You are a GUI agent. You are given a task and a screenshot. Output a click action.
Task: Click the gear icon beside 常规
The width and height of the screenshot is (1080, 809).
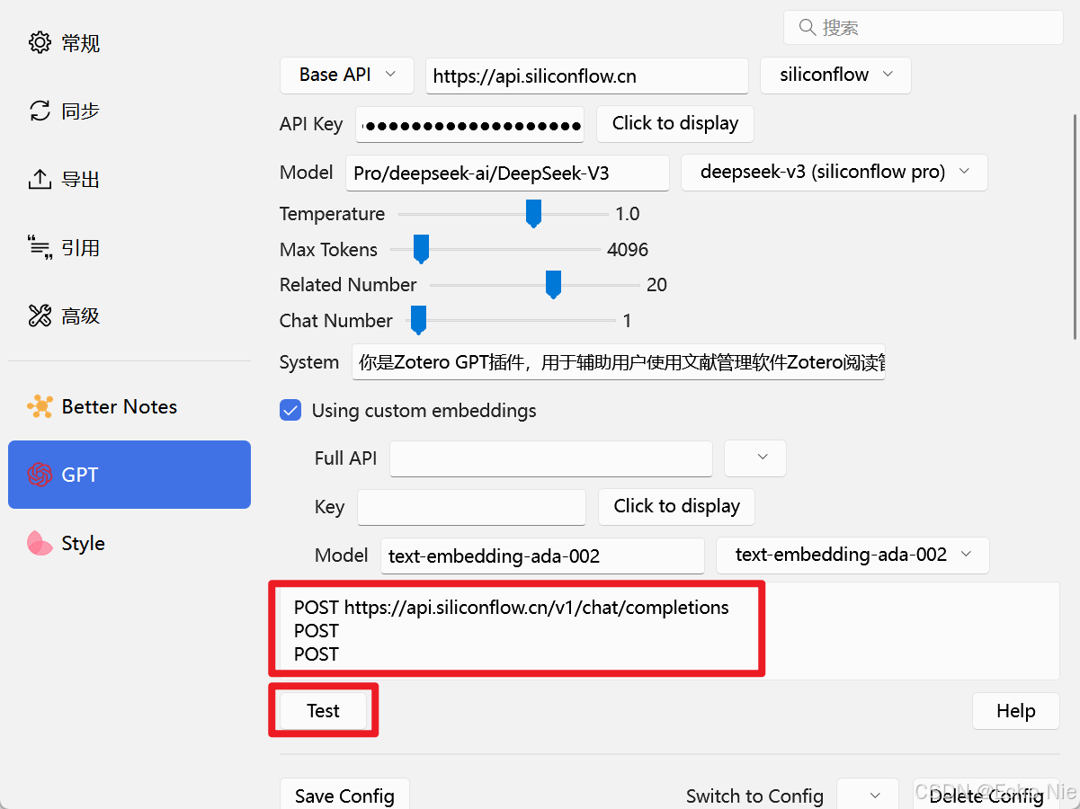40,42
